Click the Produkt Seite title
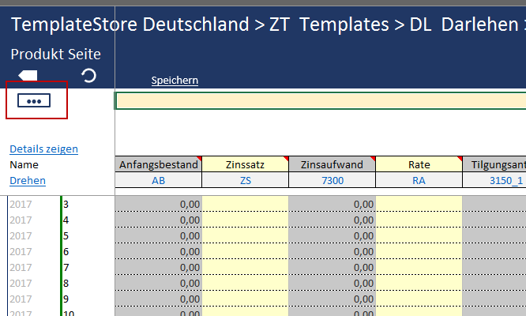This screenshot has width=526, height=316. [55, 55]
